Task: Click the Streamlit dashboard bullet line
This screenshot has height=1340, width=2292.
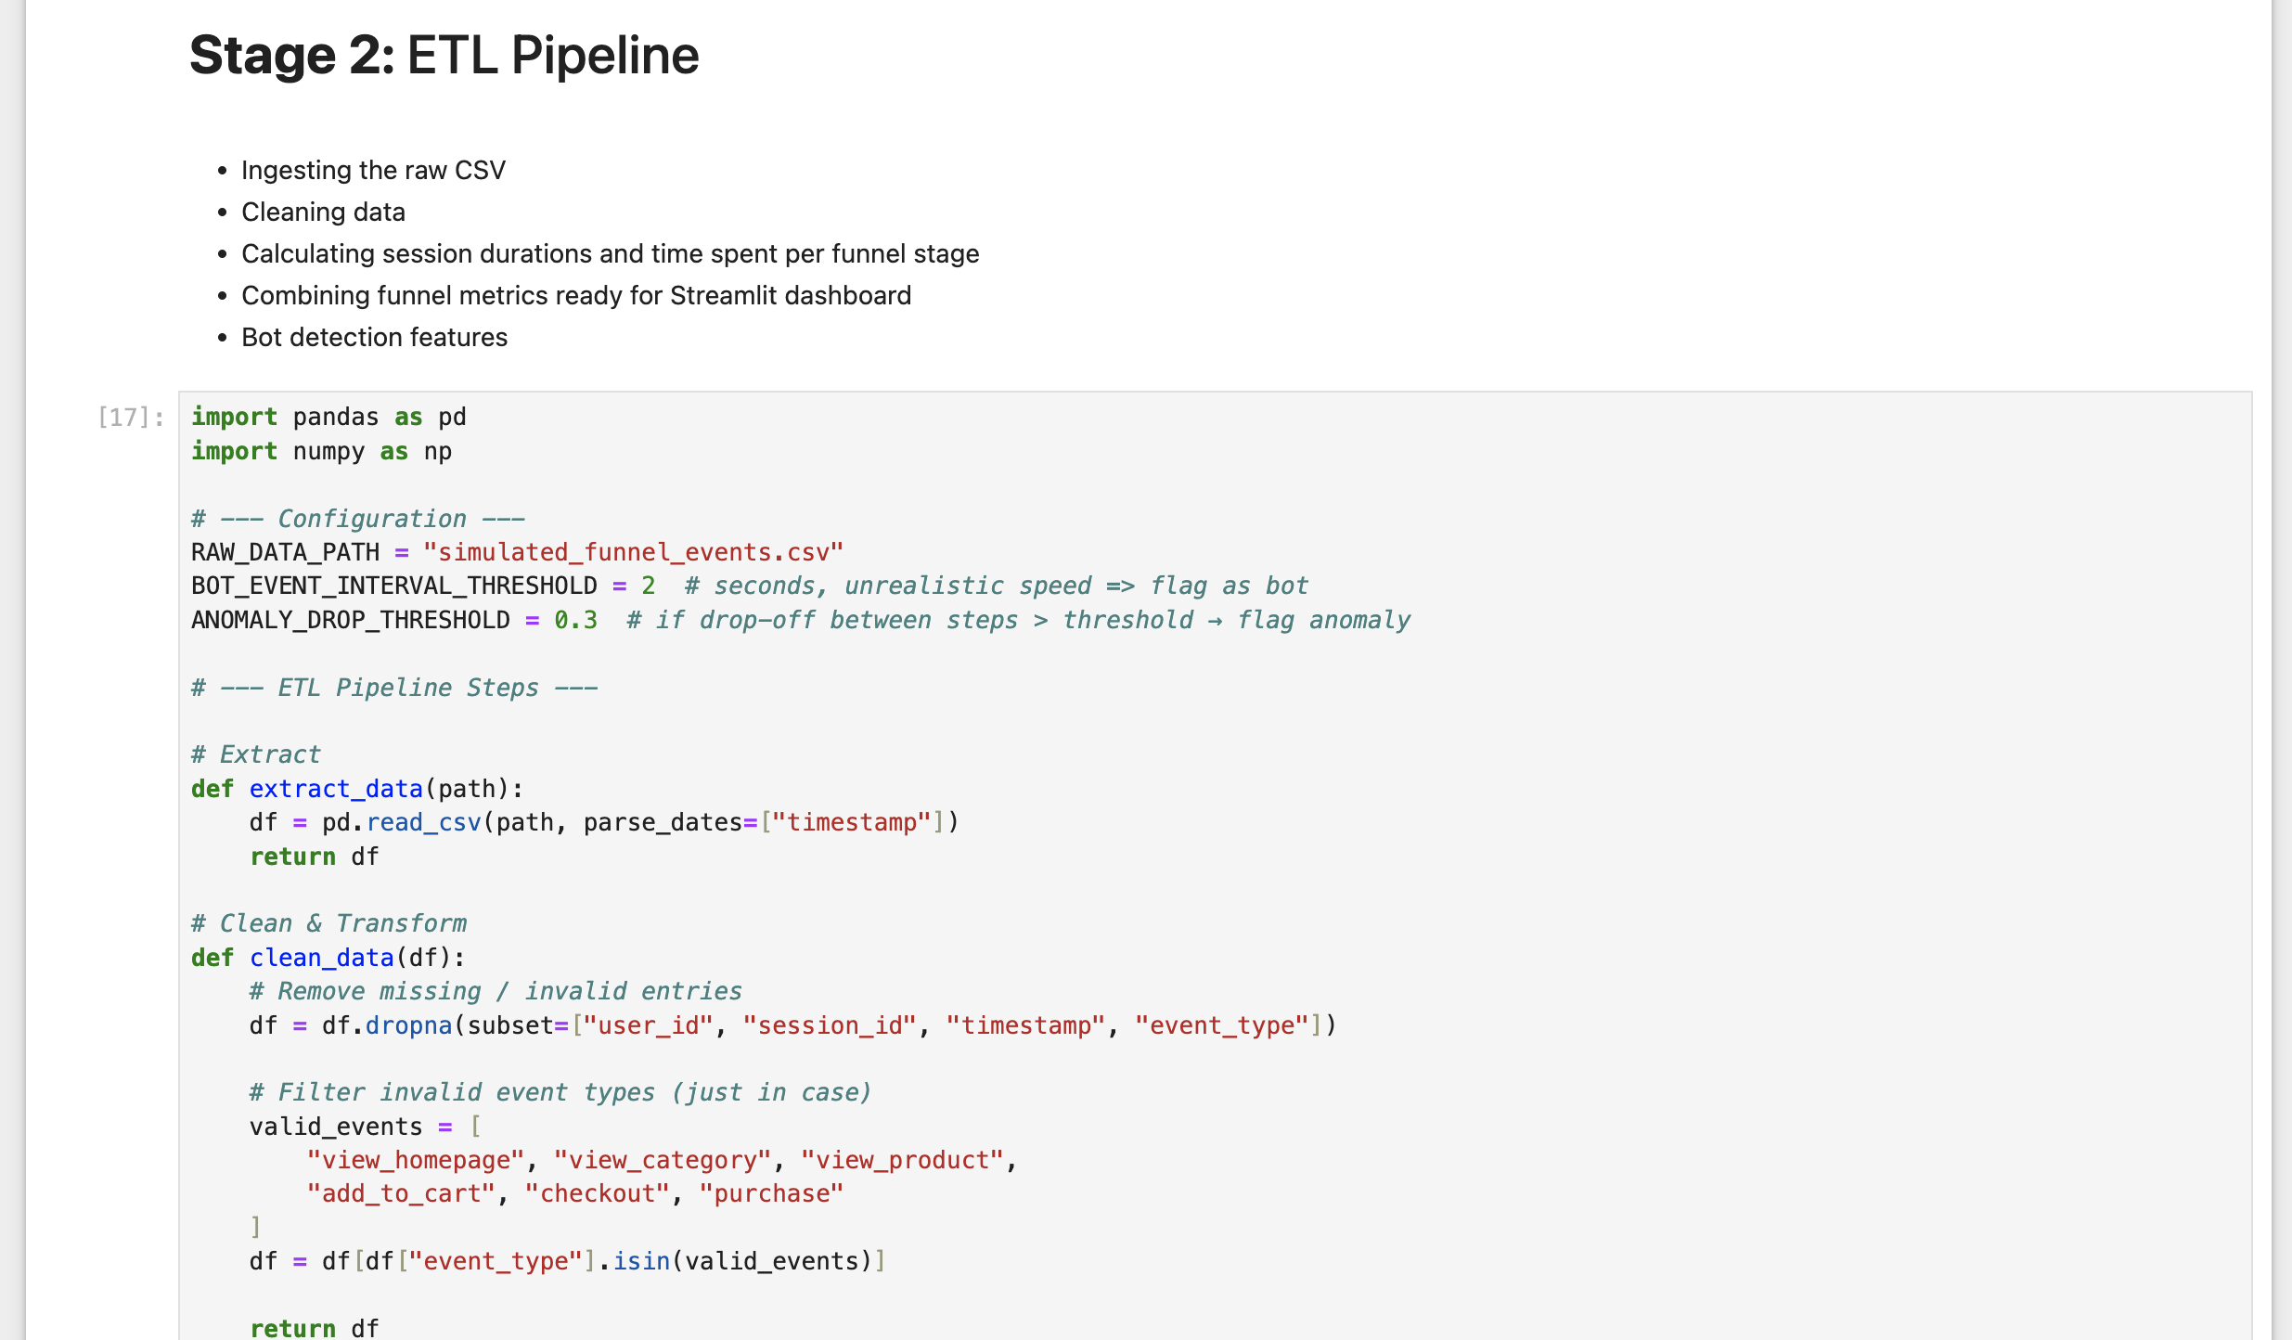Action: pos(575,296)
